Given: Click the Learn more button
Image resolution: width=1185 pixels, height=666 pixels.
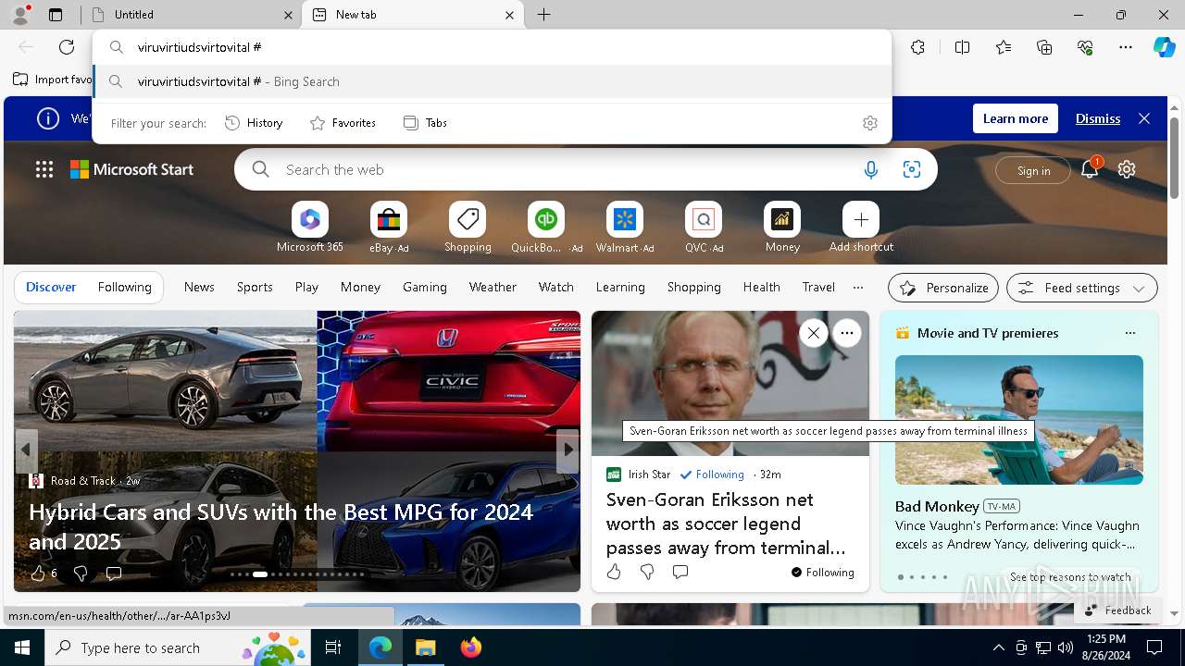Looking at the screenshot, I should [x=1016, y=118].
